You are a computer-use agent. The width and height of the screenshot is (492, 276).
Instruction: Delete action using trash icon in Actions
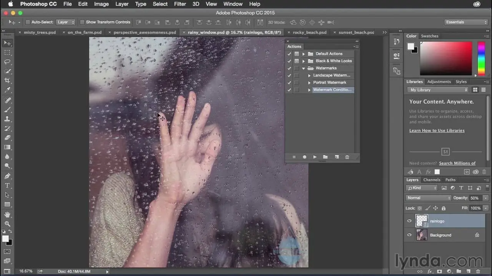347,157
